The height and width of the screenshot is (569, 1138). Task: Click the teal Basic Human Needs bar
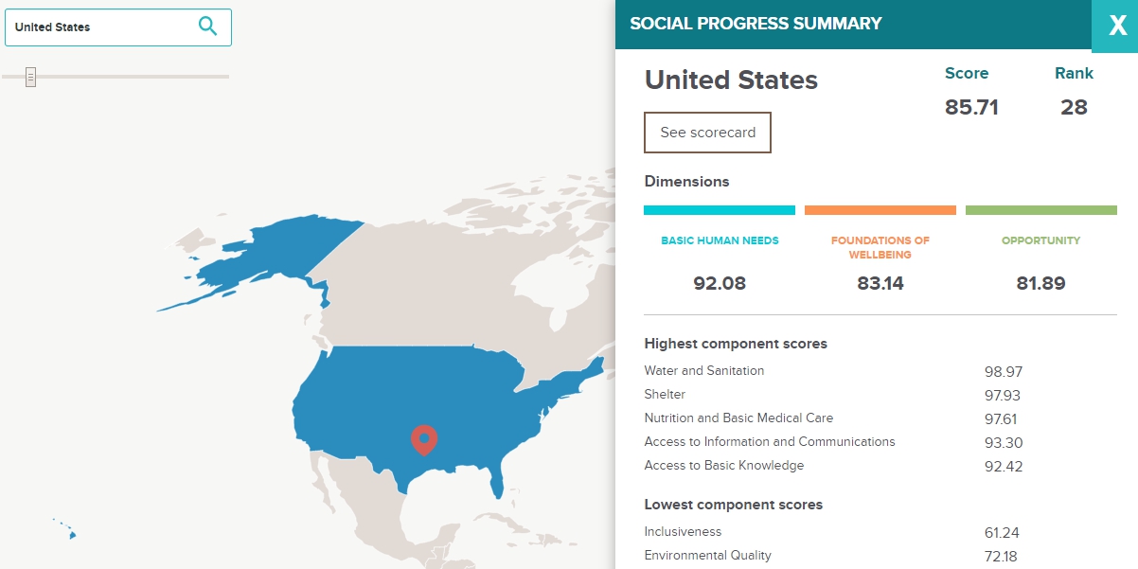720,210
